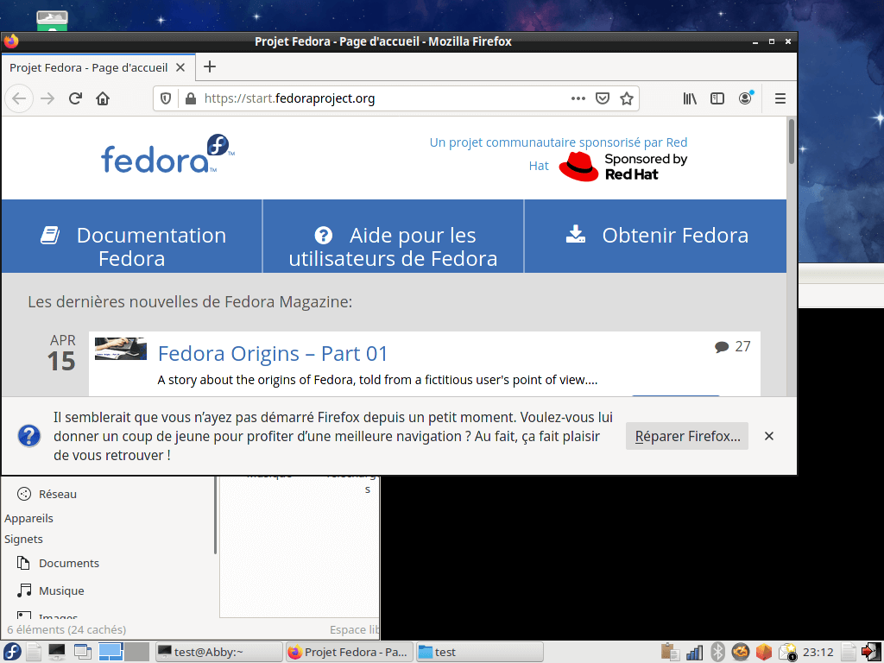The image size is (884, 663).
Task: Open page actions three-dots menu
Action: (x=578, y=98)
